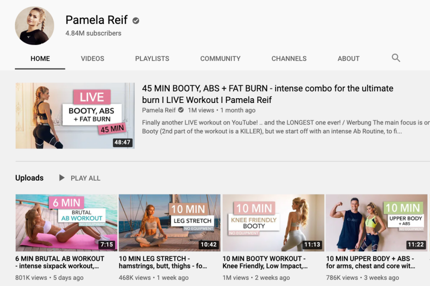This screenshot has height=286, width=430.
Task: Click the Uploads section heading
Action: point(29,178)
